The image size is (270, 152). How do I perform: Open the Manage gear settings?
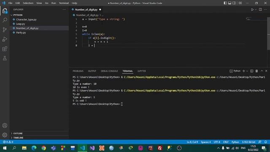click(5, 135)
